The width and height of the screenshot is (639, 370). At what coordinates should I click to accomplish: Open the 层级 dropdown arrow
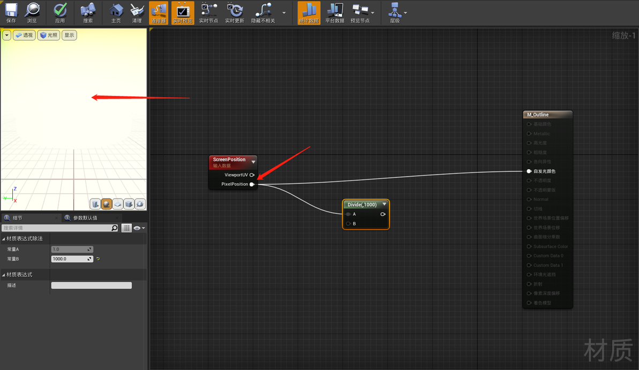(x=405, y=13)
